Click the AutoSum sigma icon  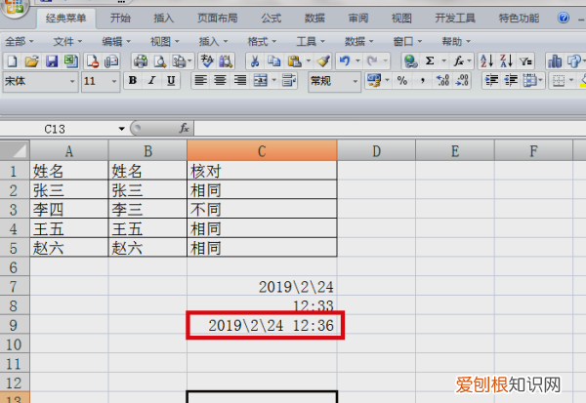[430, 60]
